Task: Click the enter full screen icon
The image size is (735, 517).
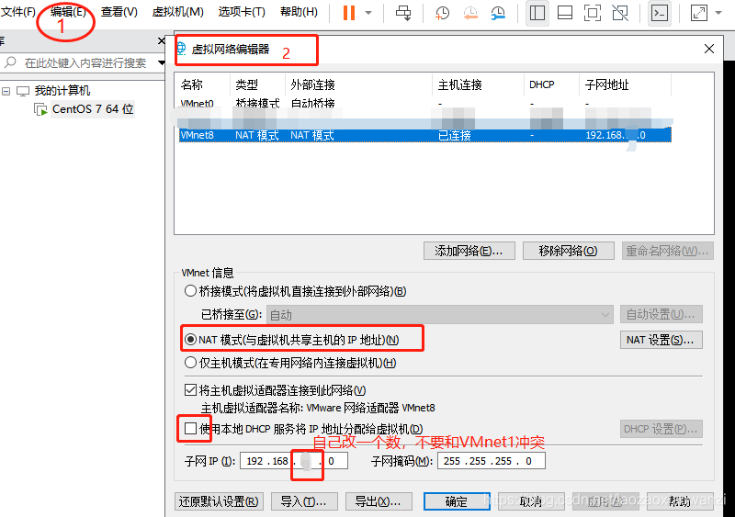Action: [x=593, y=13]
